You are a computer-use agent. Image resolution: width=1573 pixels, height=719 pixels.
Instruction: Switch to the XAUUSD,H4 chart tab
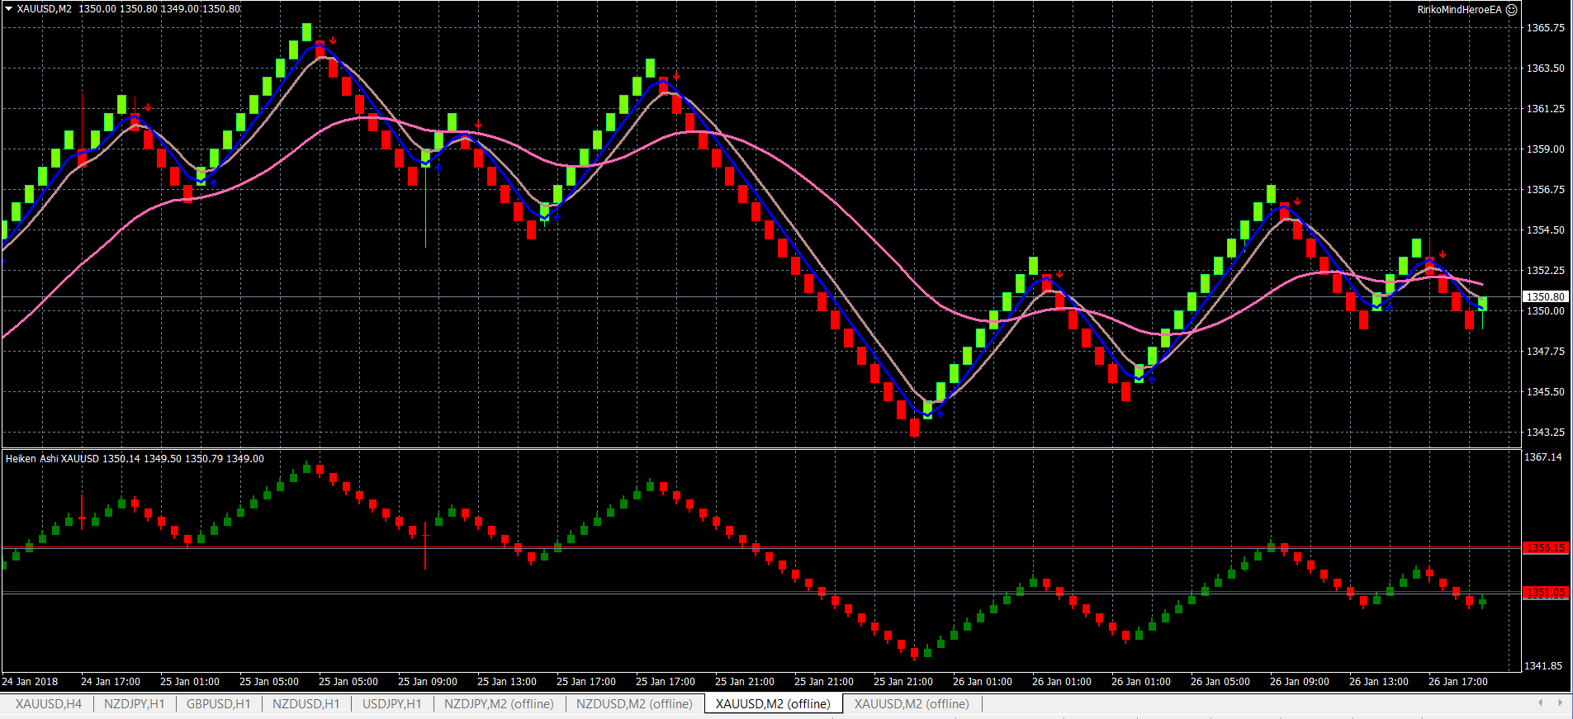[49, 704]
